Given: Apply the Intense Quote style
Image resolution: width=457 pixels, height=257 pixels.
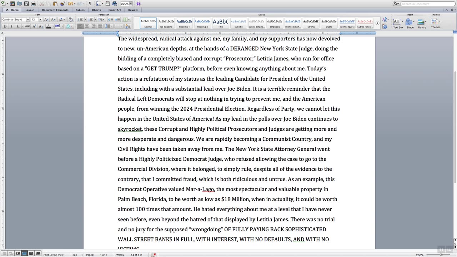Looking at the screenshot, I should coord(347,23).
